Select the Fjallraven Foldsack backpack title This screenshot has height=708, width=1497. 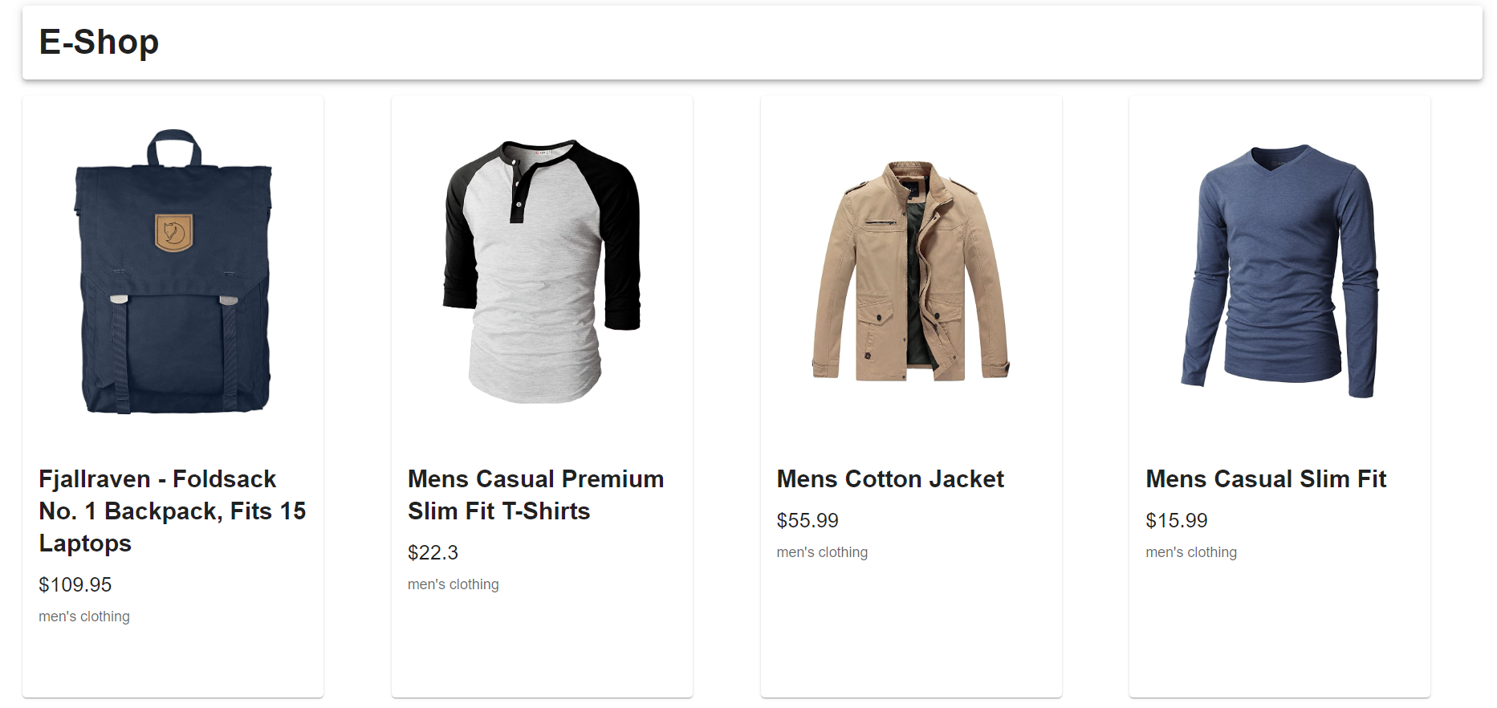pos(173,511)
